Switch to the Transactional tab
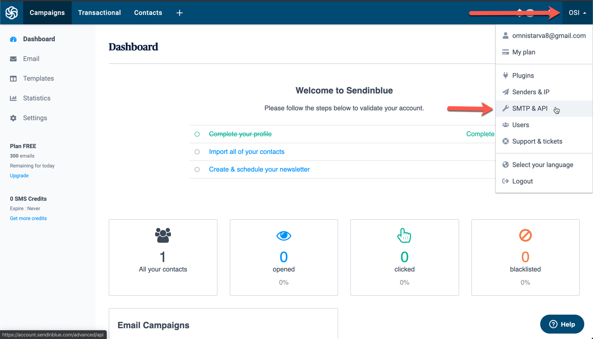Screen dimensions: 593x339 click(x=99, y=13)
